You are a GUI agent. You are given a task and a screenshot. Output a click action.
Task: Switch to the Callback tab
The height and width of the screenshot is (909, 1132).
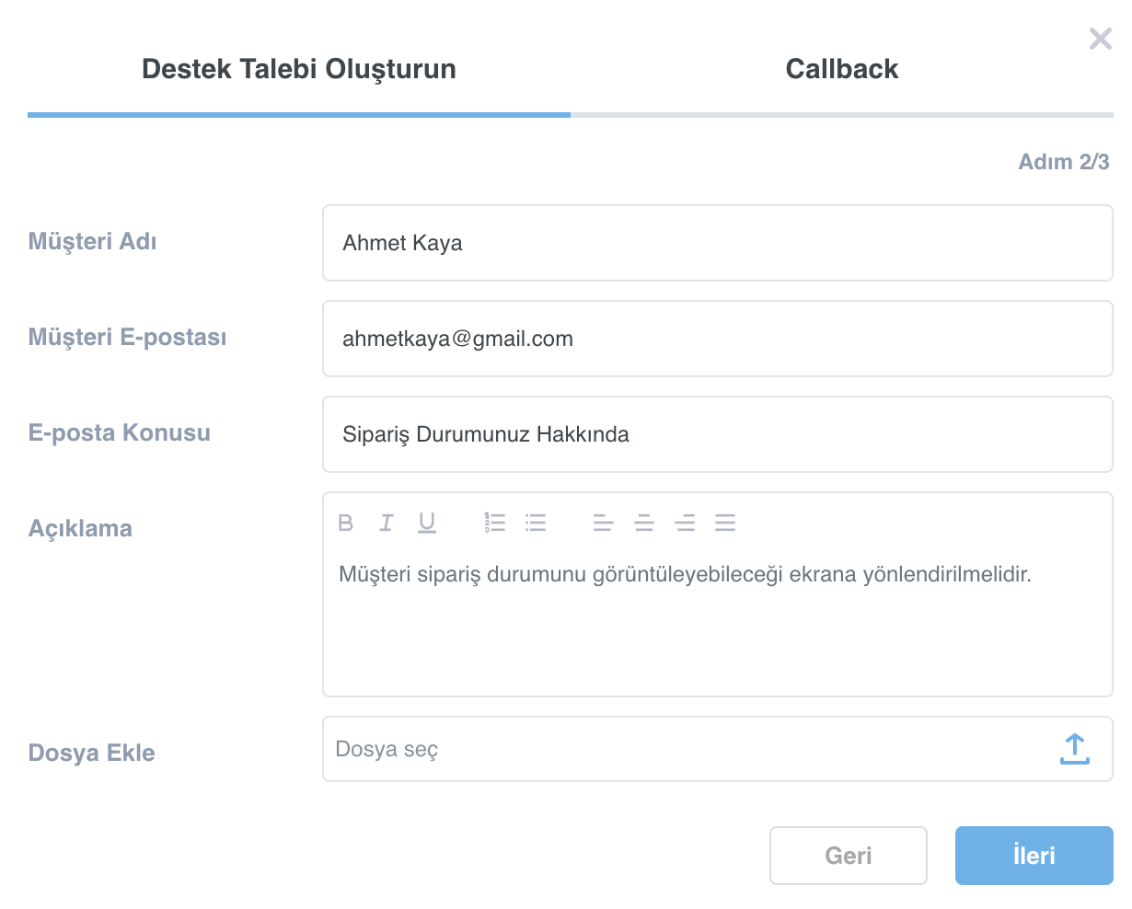click(842, 69)
